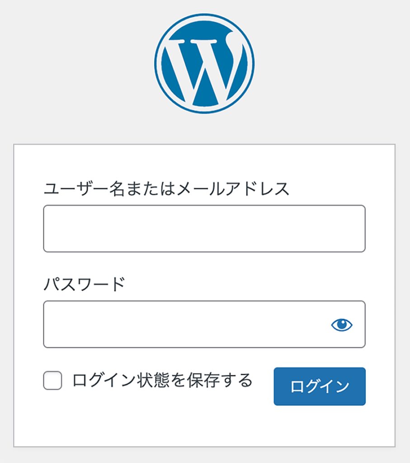Reveal typed password using the blue eye

[x=342, y=325]
